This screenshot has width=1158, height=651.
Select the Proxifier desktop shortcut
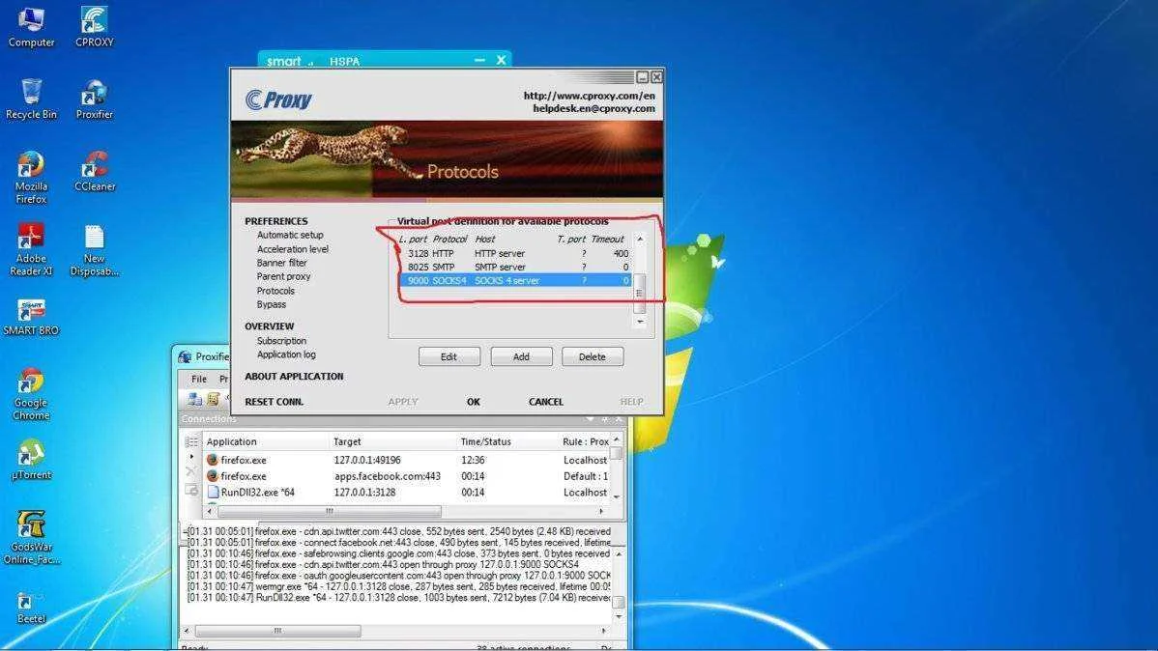click(x=95, y=99)
